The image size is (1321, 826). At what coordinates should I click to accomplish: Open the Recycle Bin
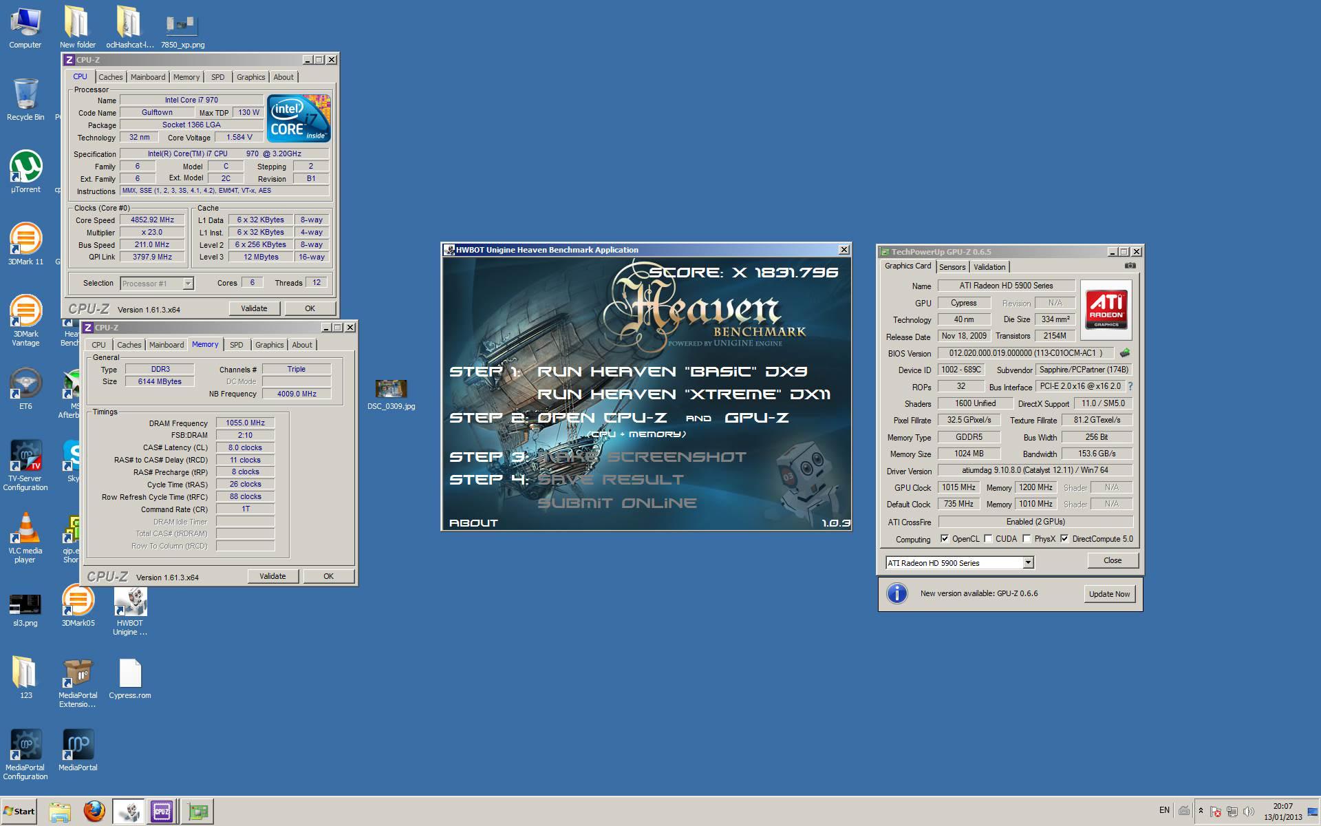click(x=25, y=100)
